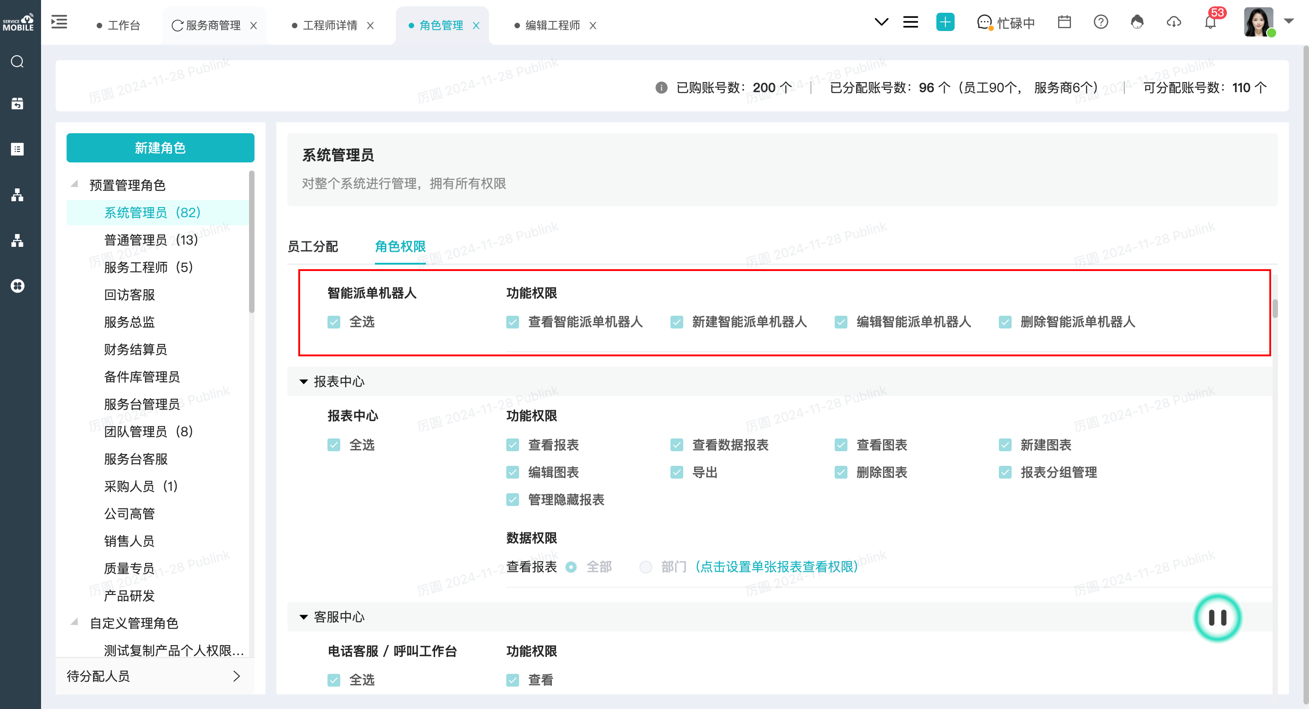
Task: Switch to 工作台 tab
Action: coord(119,26)
